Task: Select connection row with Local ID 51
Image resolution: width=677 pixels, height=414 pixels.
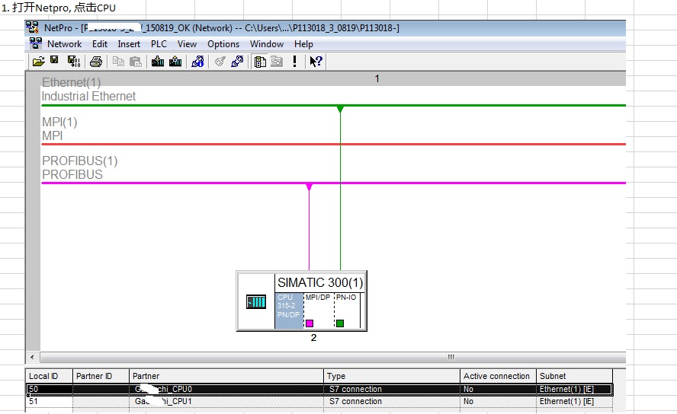Action: click(x=319, y=401)
